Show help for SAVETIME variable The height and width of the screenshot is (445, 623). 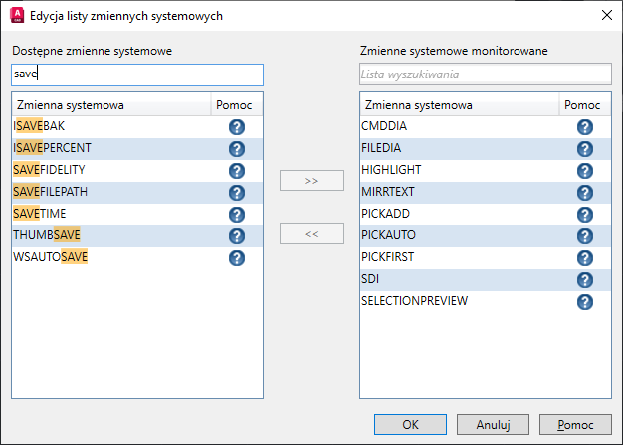[x=237, y=215]
